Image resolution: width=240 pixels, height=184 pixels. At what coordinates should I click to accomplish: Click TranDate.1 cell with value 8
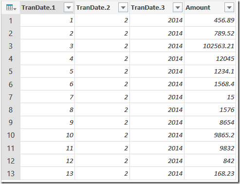47,110
